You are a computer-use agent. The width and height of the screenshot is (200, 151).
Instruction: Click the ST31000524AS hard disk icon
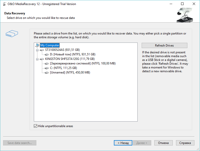point(42,50)
